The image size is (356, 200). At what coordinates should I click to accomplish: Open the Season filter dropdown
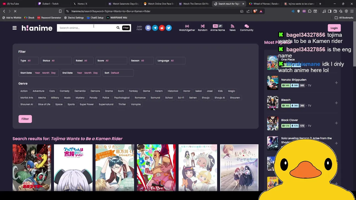(x=141, y=61)
